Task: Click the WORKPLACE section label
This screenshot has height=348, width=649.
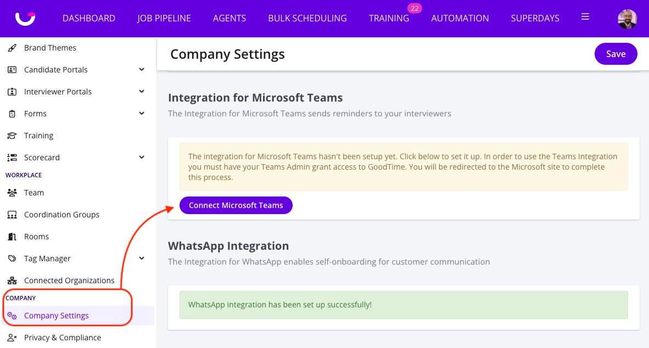Action: click(24, 175)
